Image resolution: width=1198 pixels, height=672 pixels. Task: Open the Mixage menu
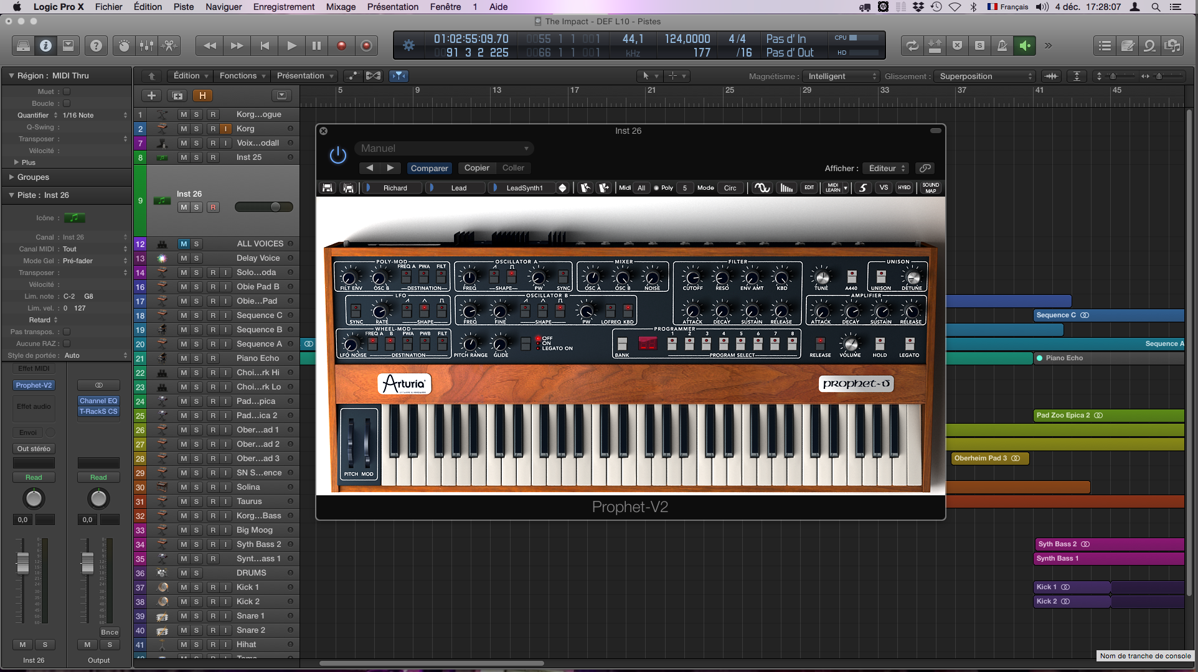coord(341,7)
